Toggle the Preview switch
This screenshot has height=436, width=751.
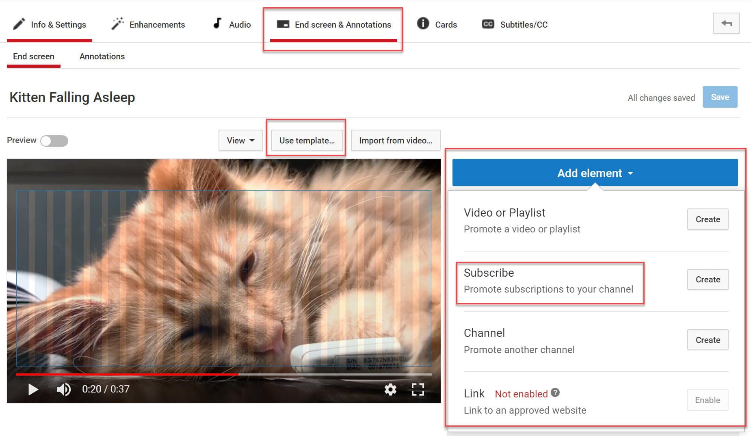54,141
